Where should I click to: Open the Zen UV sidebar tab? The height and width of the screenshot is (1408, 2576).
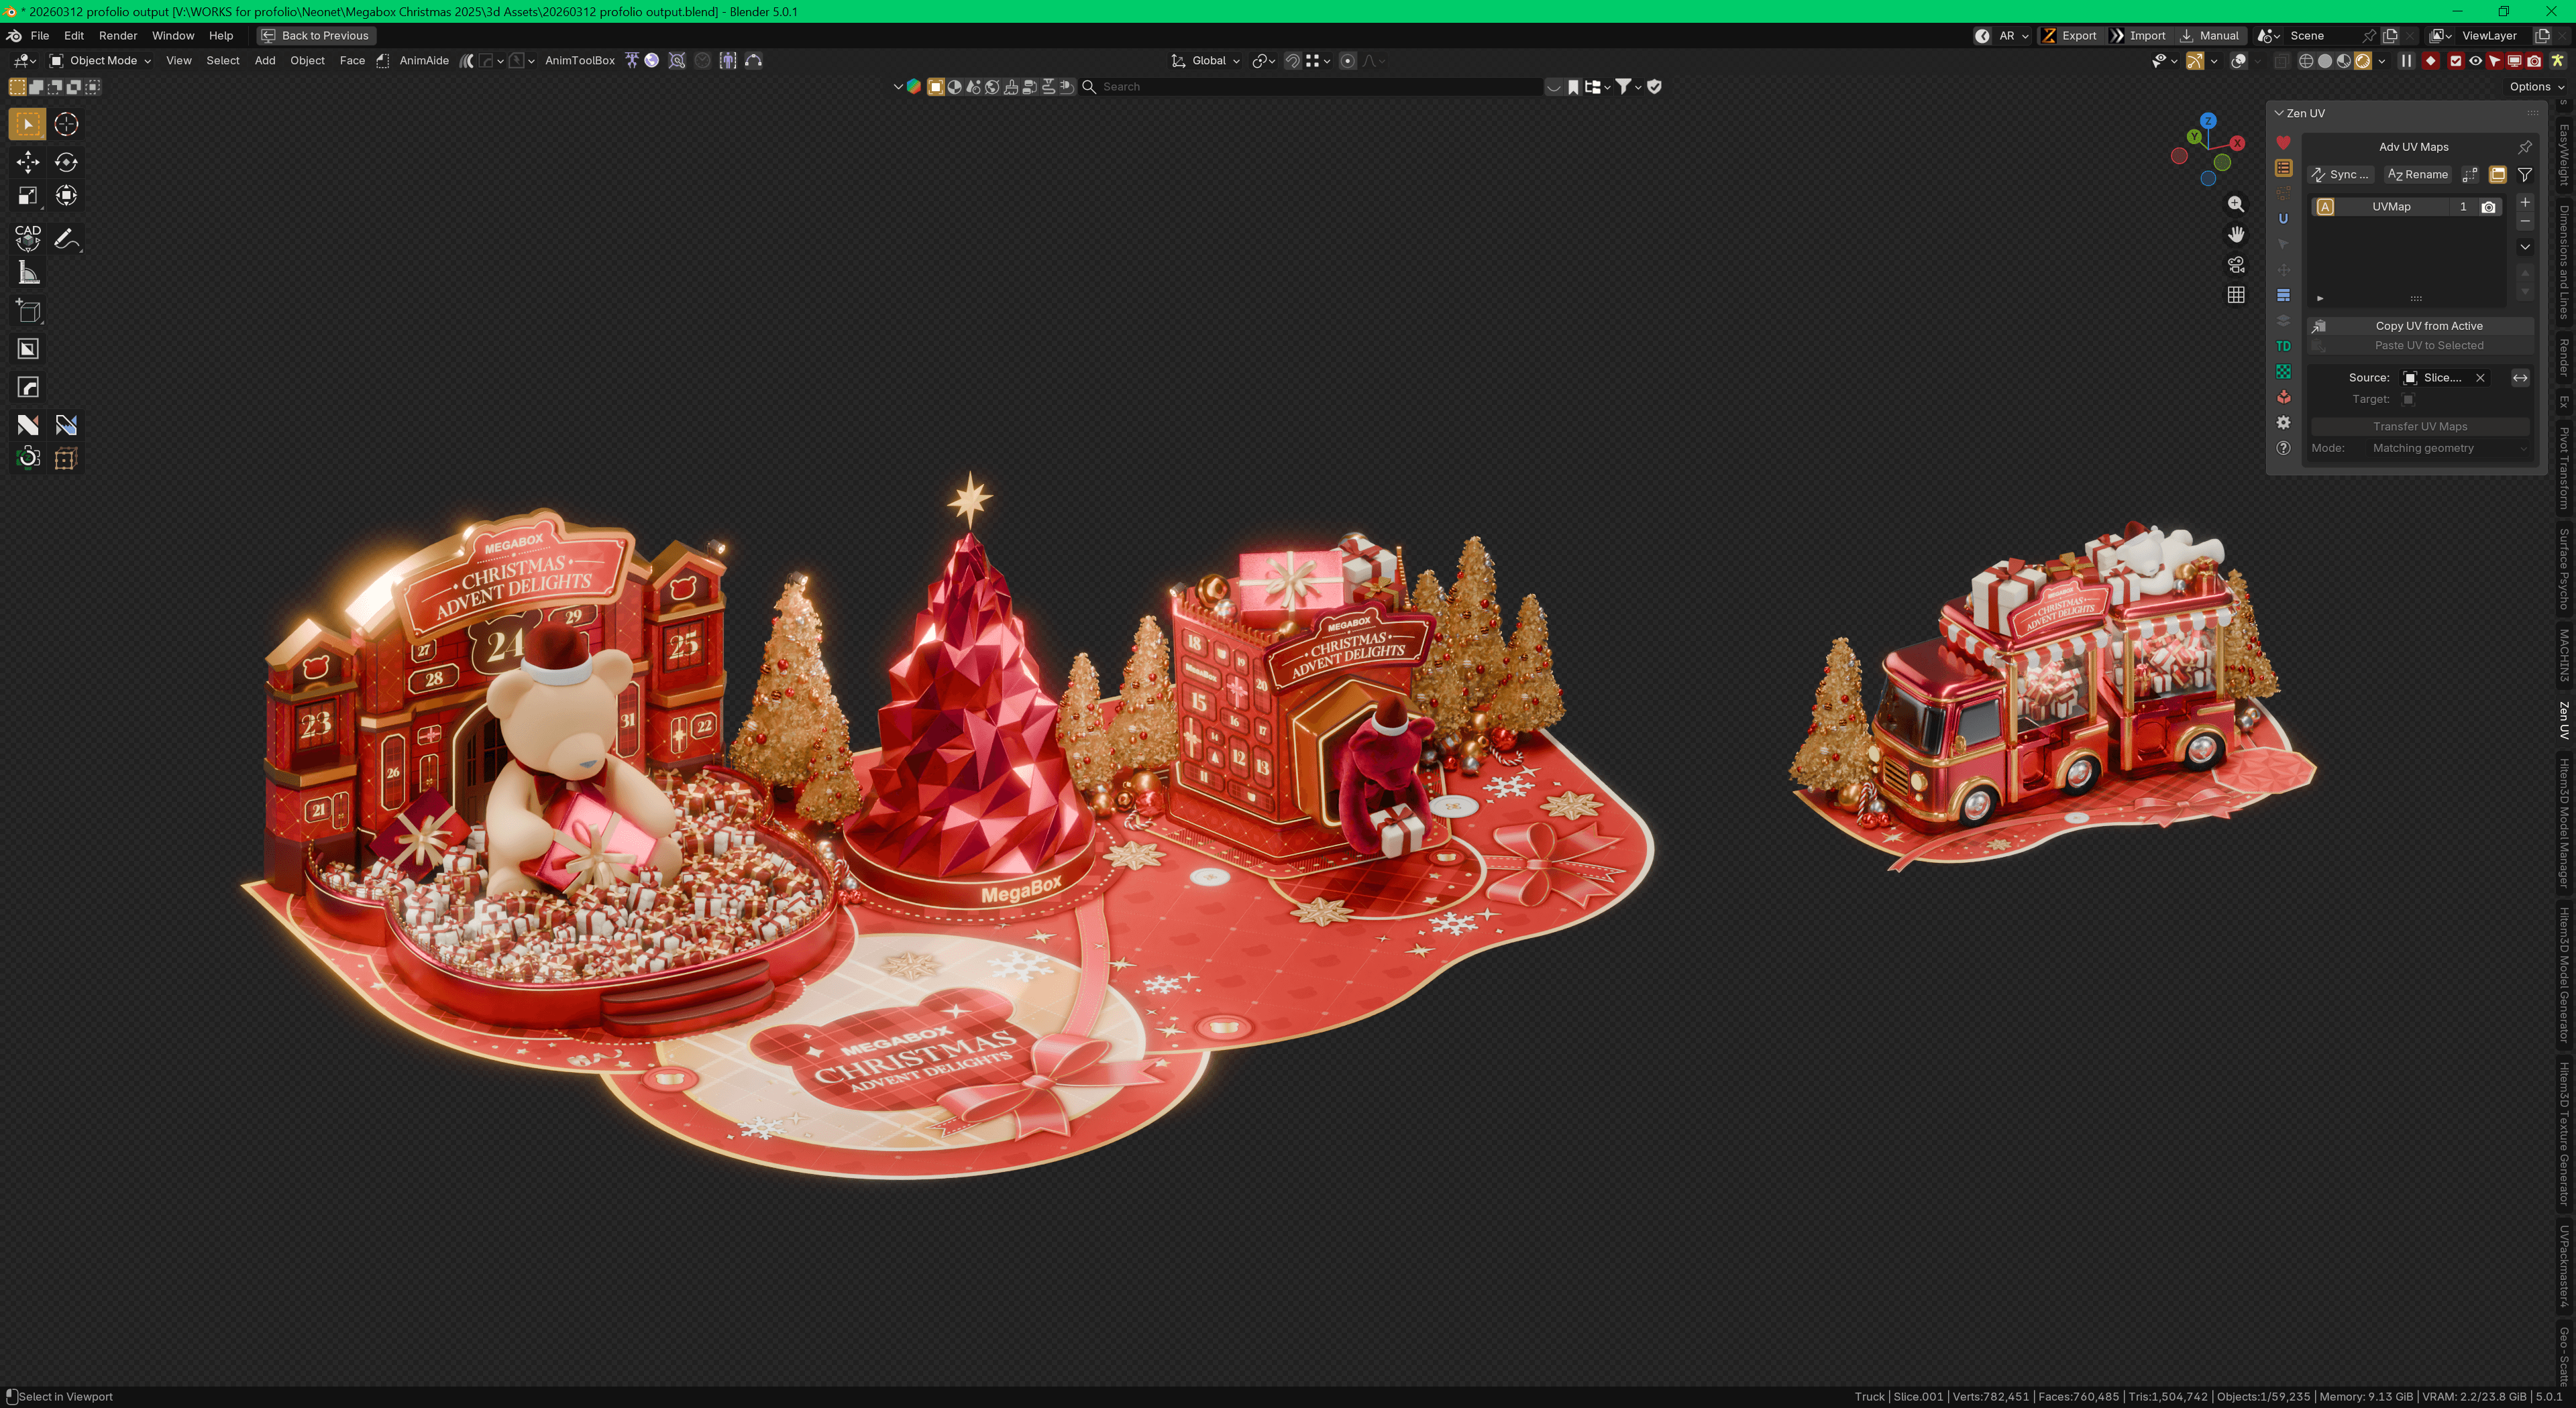[x=2565, y=719]
